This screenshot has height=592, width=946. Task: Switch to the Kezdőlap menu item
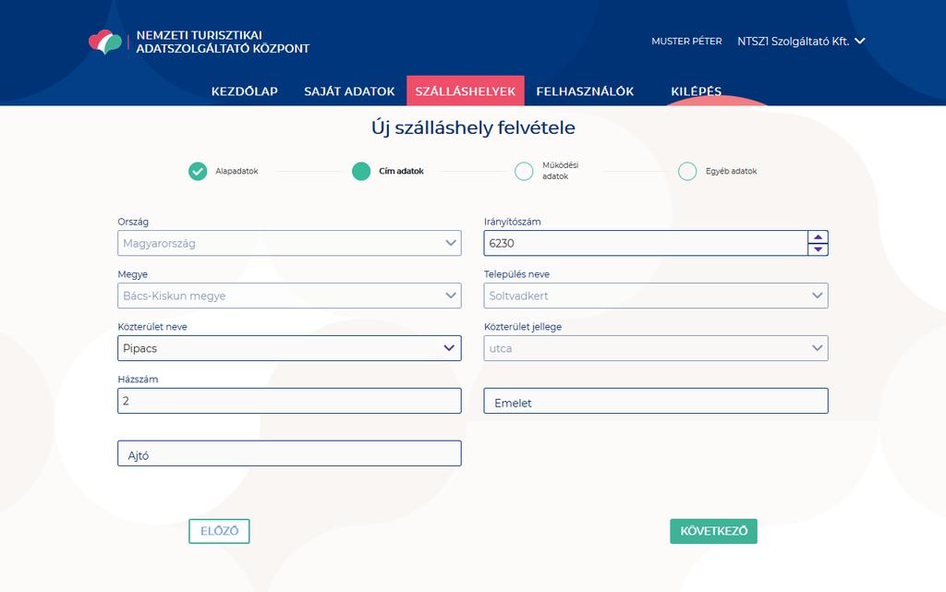click(x=244, y=91)
